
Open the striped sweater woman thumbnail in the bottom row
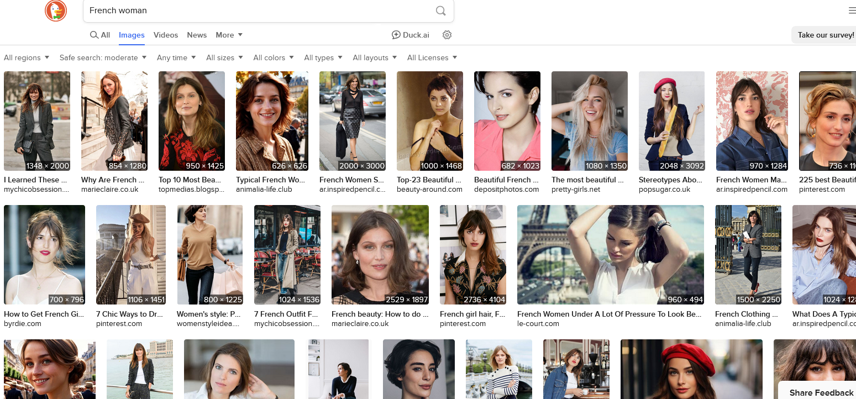point(499,369)
